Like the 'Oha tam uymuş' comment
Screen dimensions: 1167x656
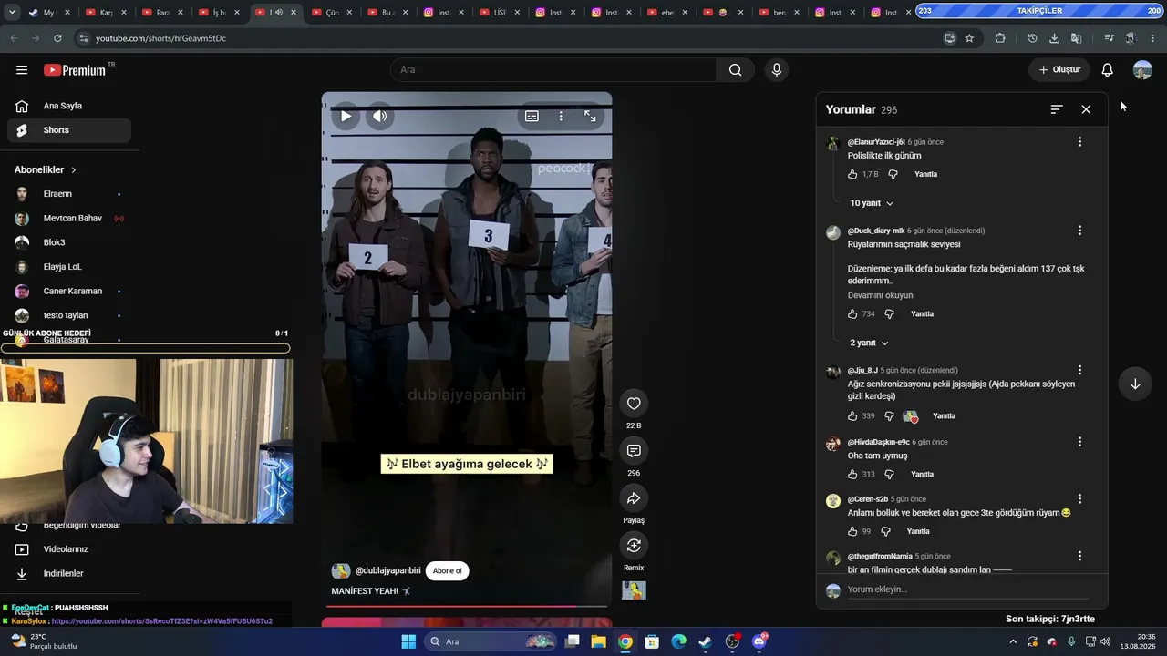(852, 475)
